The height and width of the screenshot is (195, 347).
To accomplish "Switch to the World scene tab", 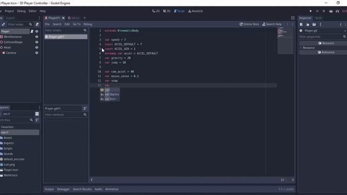I will 74,18.
